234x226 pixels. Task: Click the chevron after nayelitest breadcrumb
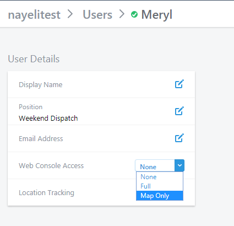pos(70,14)
